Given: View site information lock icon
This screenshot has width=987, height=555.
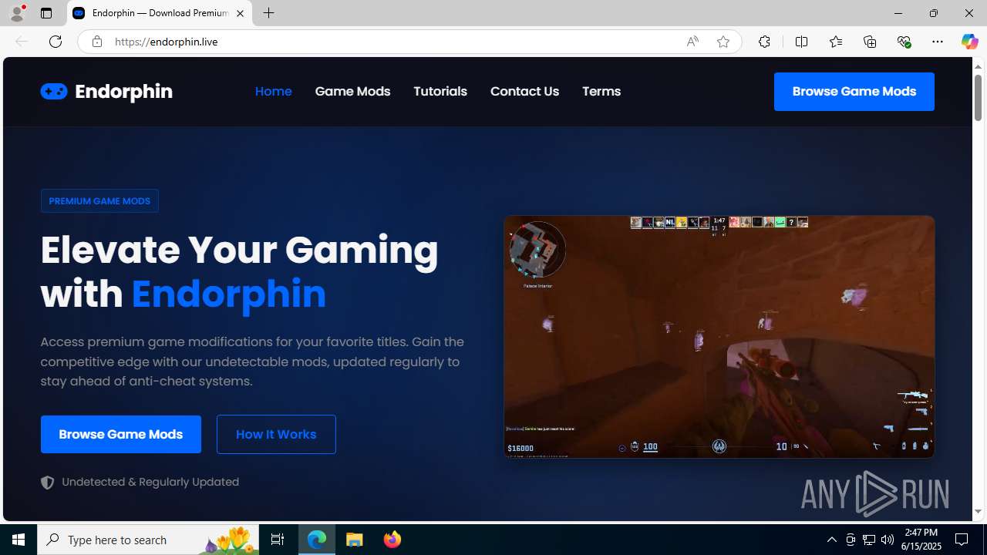Looking at the screenshot, I should click(96, 42).
